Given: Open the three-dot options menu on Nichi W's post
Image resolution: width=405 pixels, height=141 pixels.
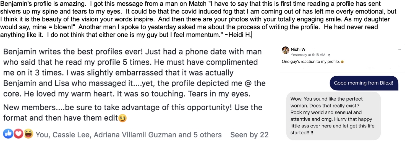Looking at the screenshot, I should click(399, 50).
